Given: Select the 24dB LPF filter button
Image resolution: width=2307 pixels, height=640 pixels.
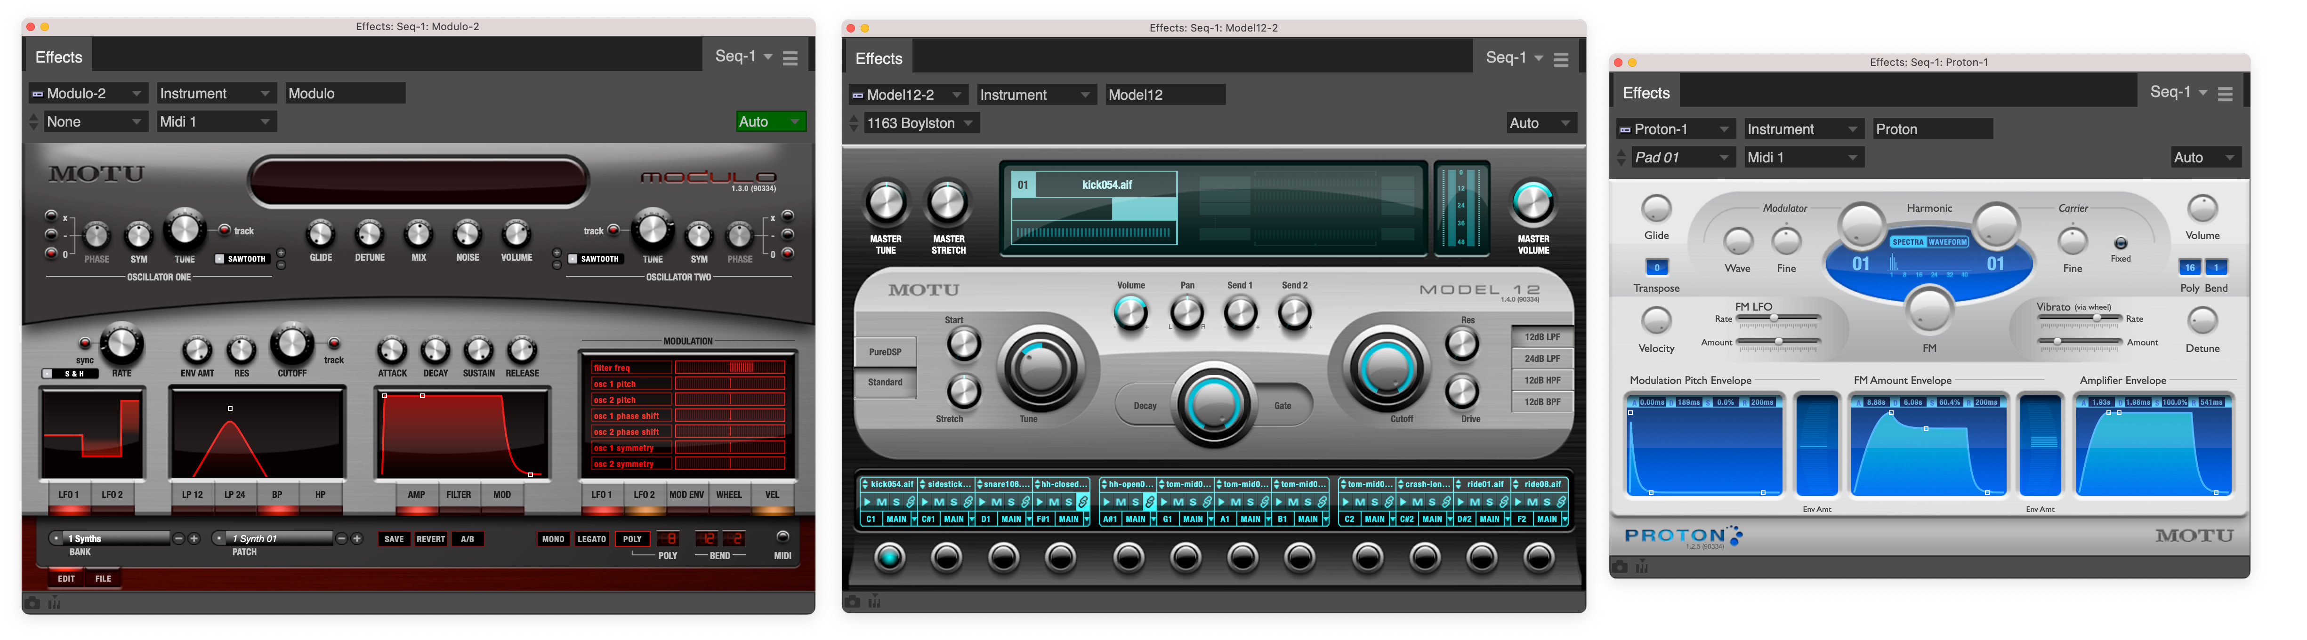Looking at the screenshot, I should 1542,359.
